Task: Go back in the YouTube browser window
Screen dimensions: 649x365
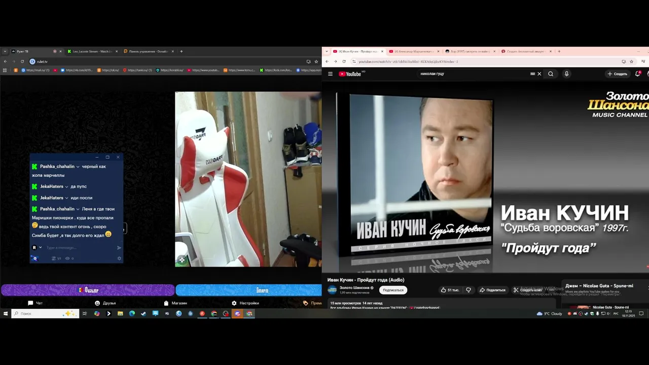Action: (x=327, y=61)
